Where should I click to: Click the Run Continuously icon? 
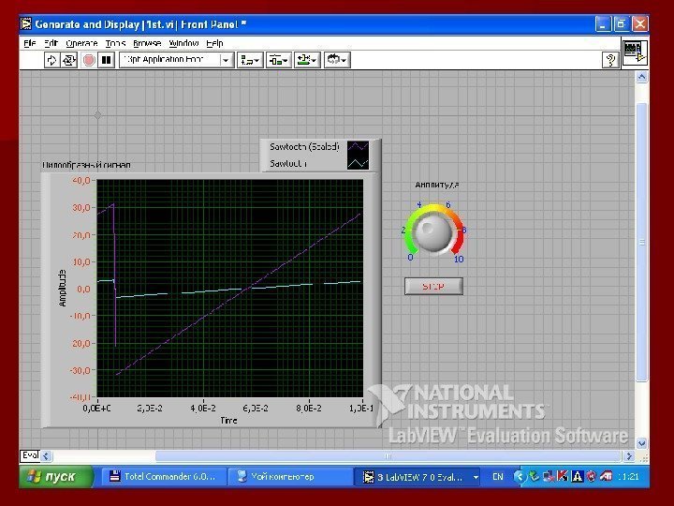[x=71, y=60]
